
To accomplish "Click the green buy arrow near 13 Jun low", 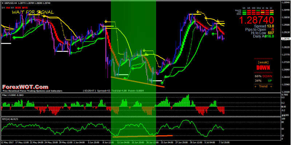I will pos(125,78).
